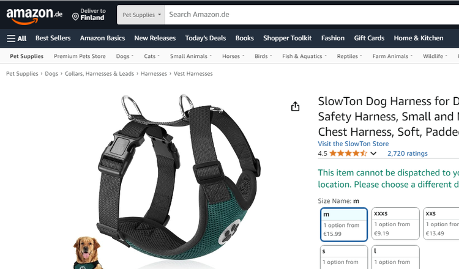The height and width of the screenshot is (269, 459).
Task: Open Gift Cards navigation item
Action: click(x=369, y=39)
